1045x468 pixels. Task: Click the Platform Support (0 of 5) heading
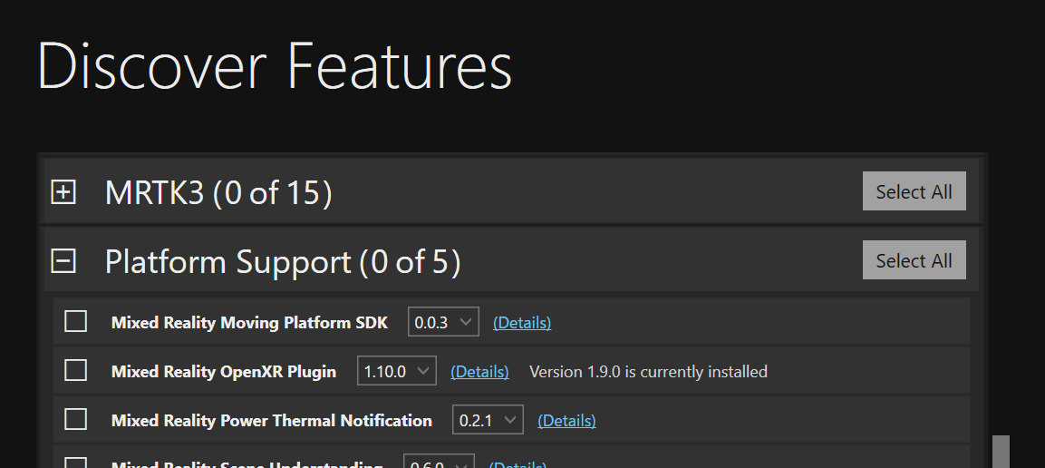pos(283,261)
